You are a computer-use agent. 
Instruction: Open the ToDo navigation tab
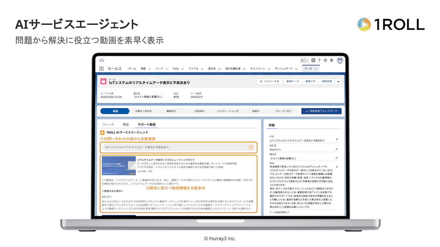[x=176, y=69]
